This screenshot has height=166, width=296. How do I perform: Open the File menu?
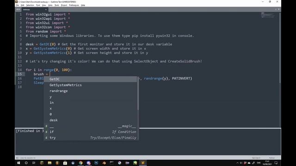point(17,5)
